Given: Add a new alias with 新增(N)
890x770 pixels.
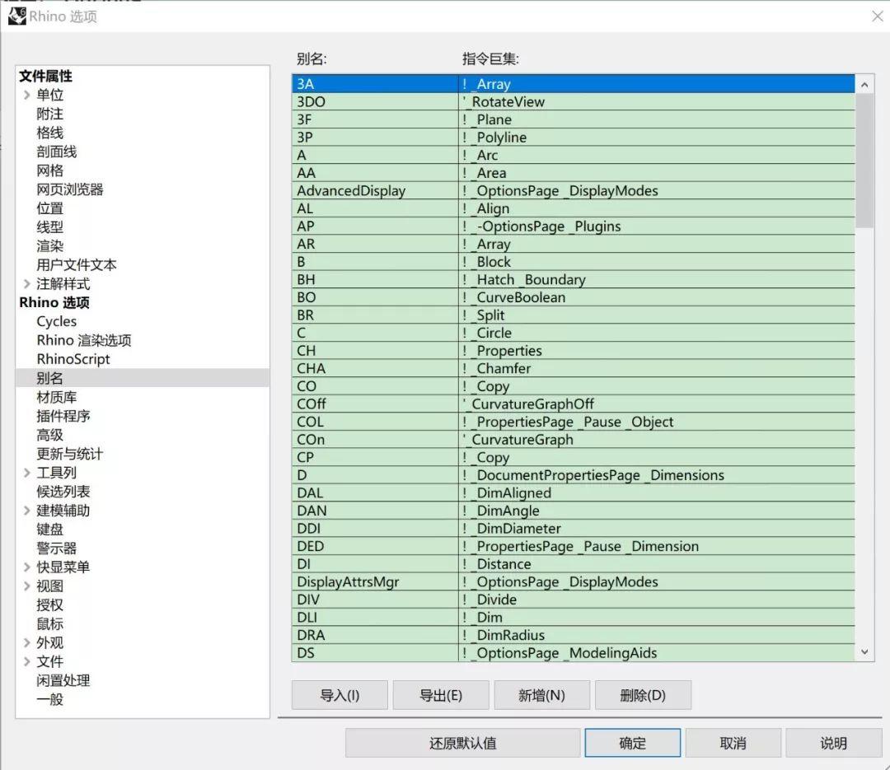Looking at the screenshot, I should click(541, 695).
